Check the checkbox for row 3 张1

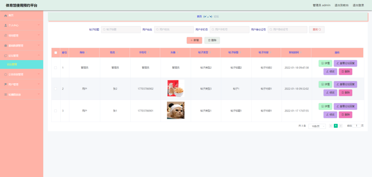56,111
